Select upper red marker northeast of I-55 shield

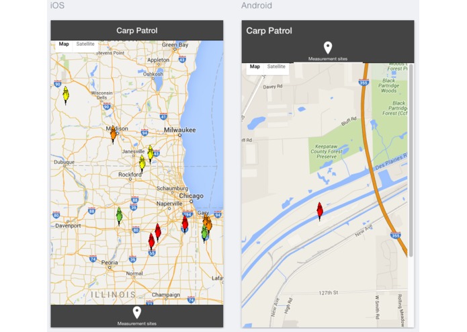158,233
